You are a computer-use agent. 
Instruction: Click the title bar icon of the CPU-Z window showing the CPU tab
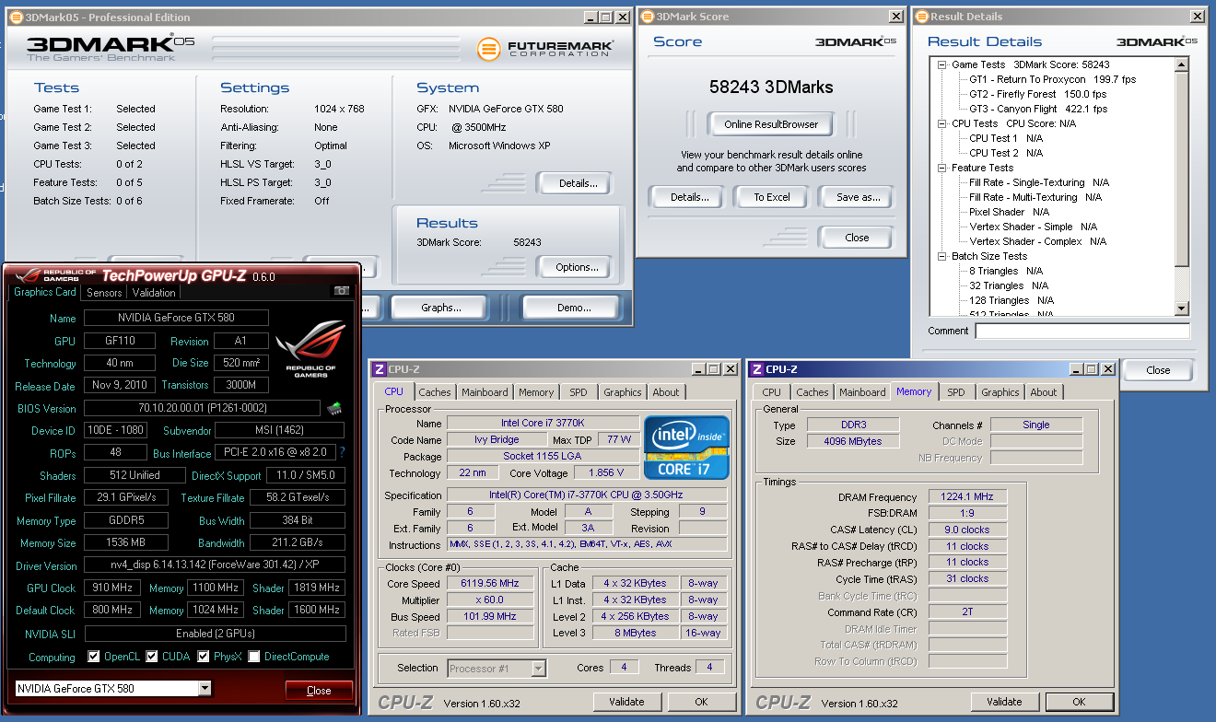pyautogui.click(x=378, y=369)
